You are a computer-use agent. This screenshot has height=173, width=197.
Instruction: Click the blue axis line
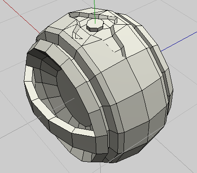tap(179, 42)
